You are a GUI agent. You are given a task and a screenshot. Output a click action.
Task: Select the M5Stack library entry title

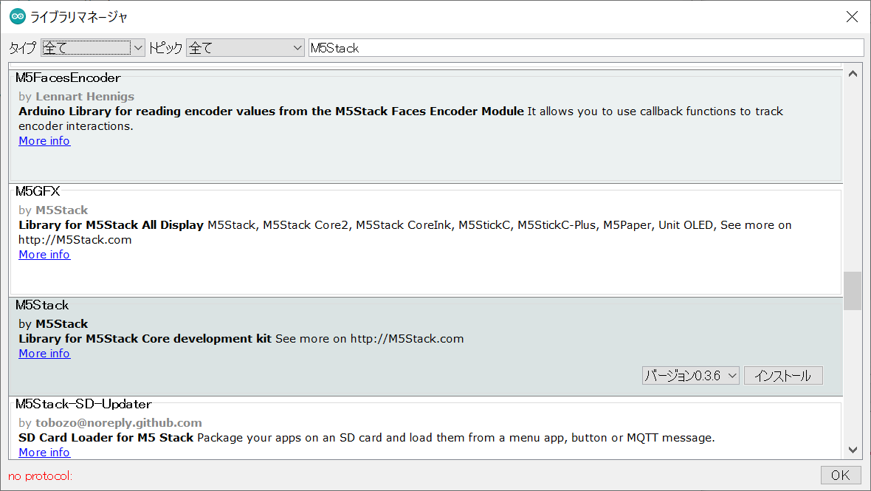[42, 305]
